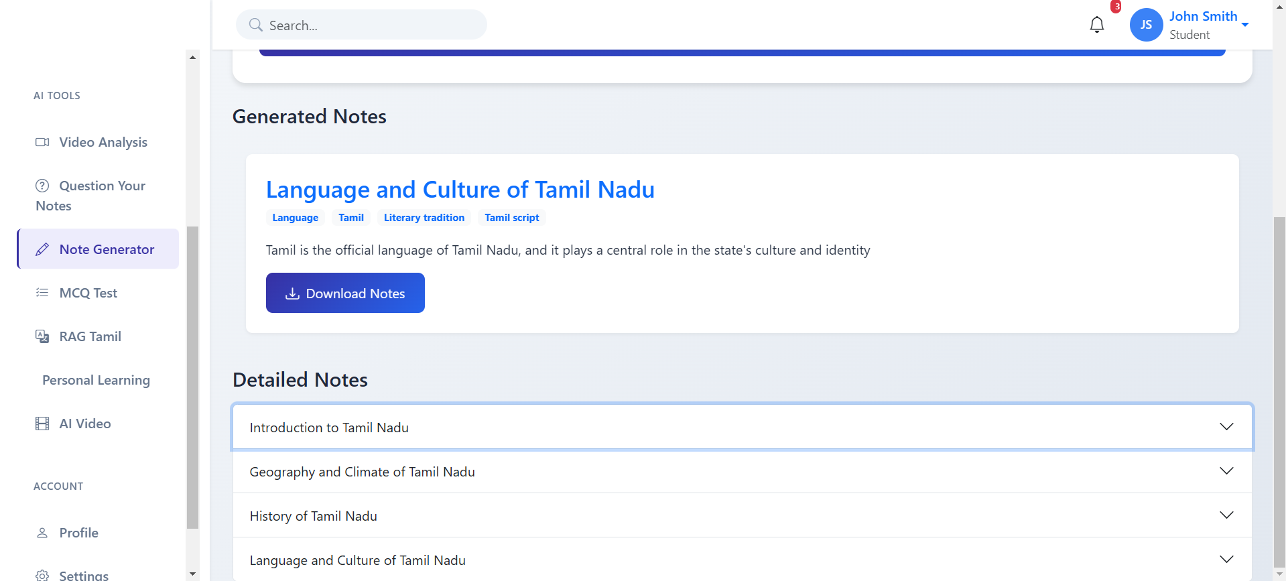Click the Profile person icon
Viewport: 1286px width, 581px height.
coord(42,533)
